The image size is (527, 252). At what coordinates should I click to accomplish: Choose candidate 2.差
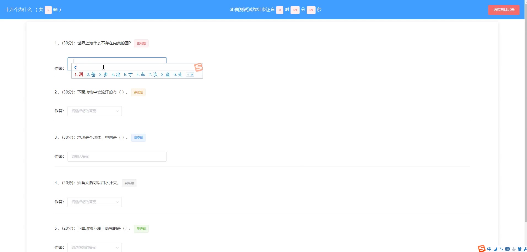tap(91, 74)
